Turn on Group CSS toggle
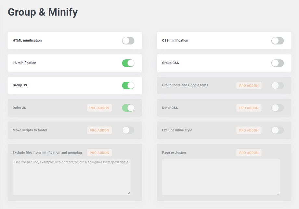 277,63
